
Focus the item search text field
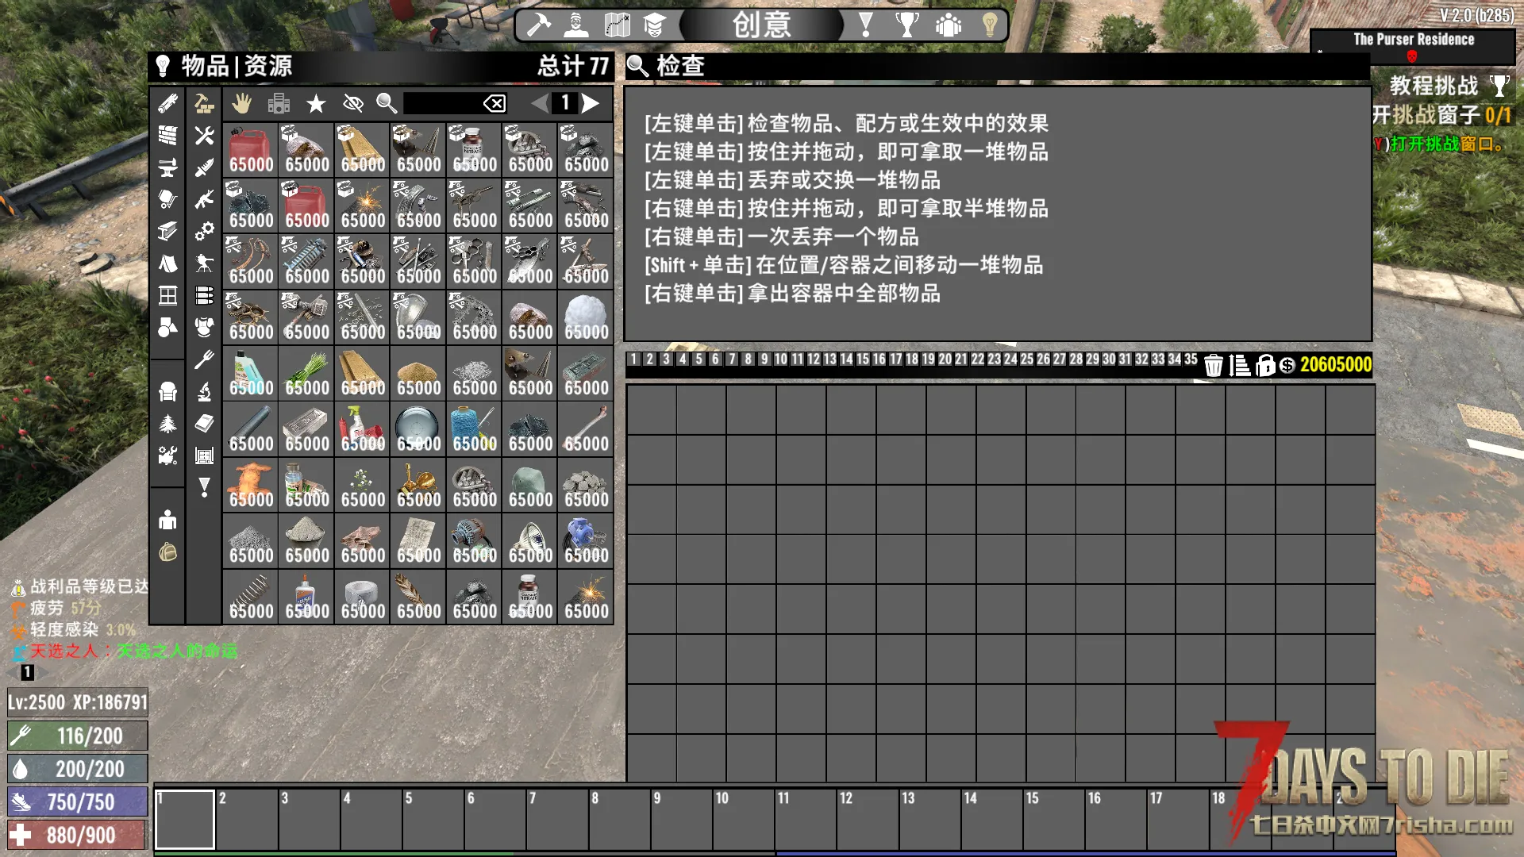[x=442, y=103]
